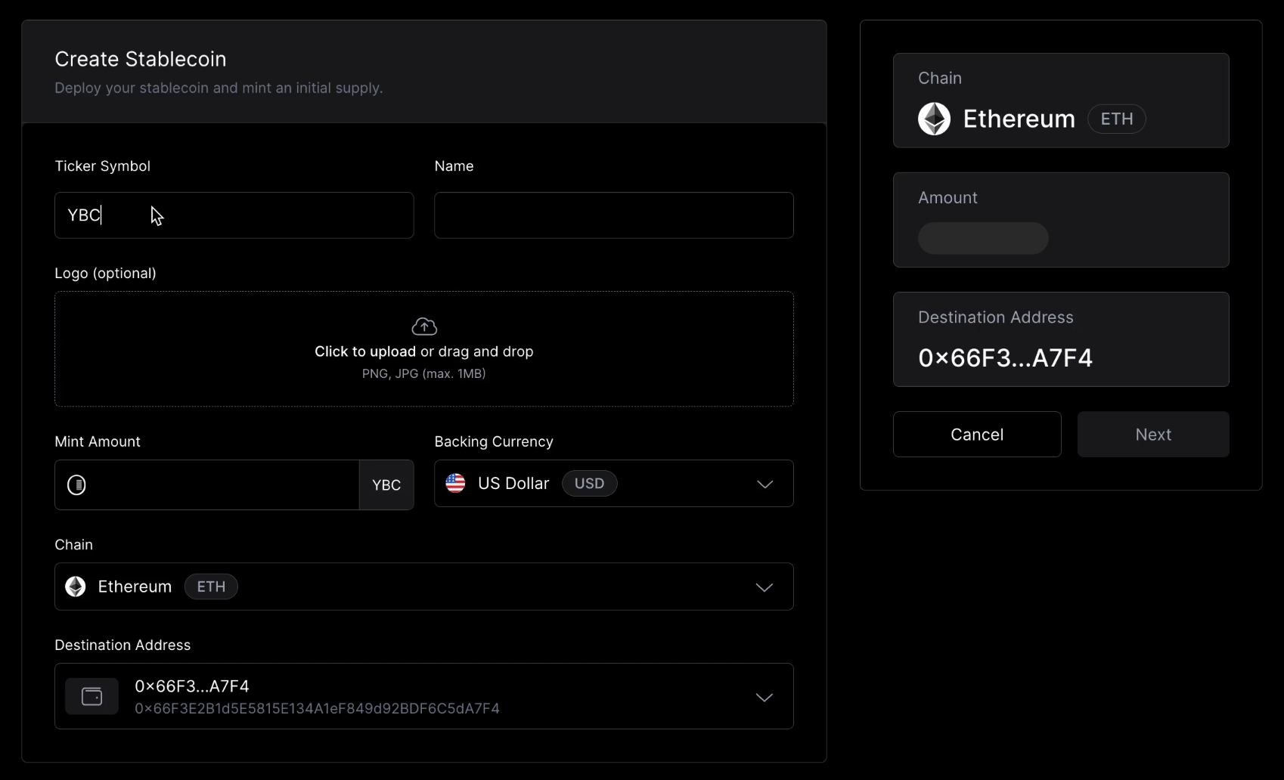Expand the Backing Currency dropdown chevron
Image resolution: width=1284 pixels, height=780 pixels.
click(x=765, y=484)
